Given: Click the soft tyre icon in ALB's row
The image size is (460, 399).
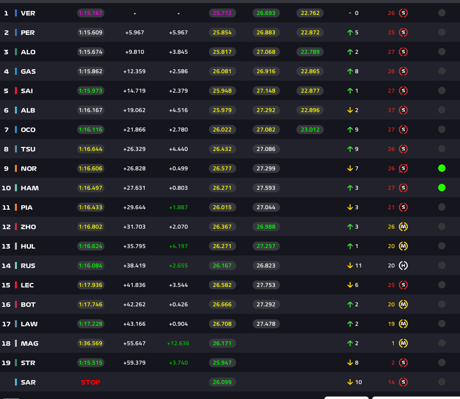Looking at the screenshot, I should point(403,110).
